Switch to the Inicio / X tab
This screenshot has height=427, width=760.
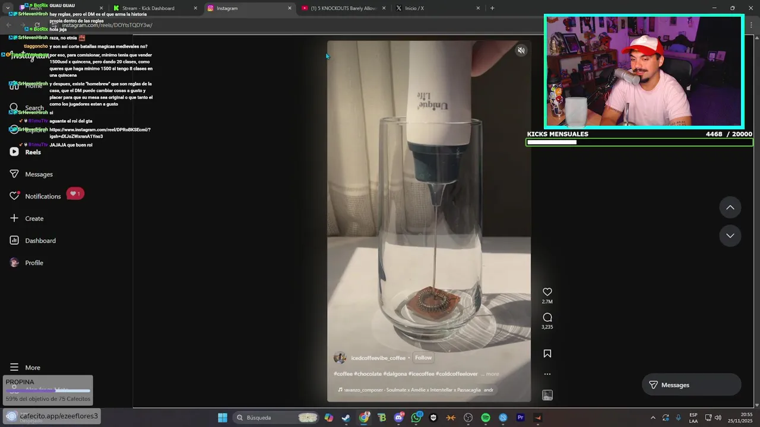(438, 8)
